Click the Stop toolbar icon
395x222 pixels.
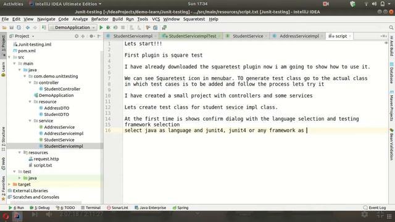(123, 27)
